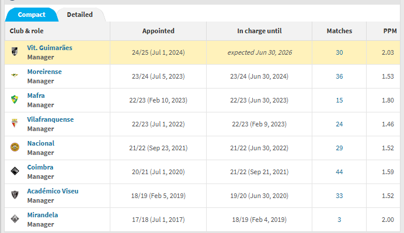This screenshot has height=233, width=404.
Task: Open the Vilafranquense club link
Action: (50, 119)
